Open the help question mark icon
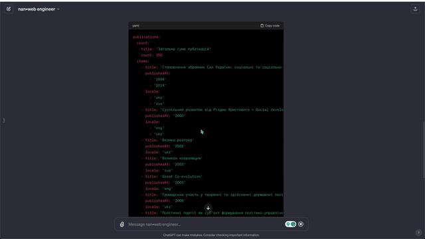This screenshot has width=425, height=239. [418, 232]
